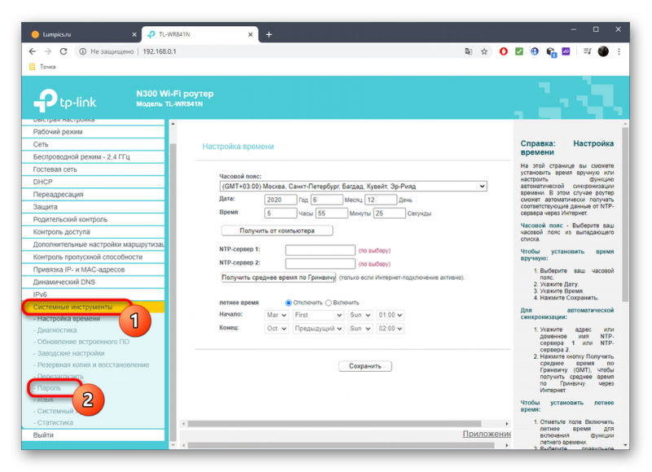Click the tp-link logo

(x=65, y=100)
